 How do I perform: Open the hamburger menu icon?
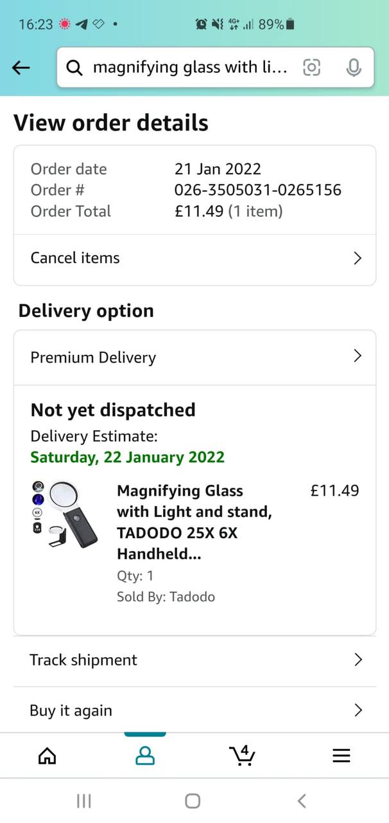341,756
